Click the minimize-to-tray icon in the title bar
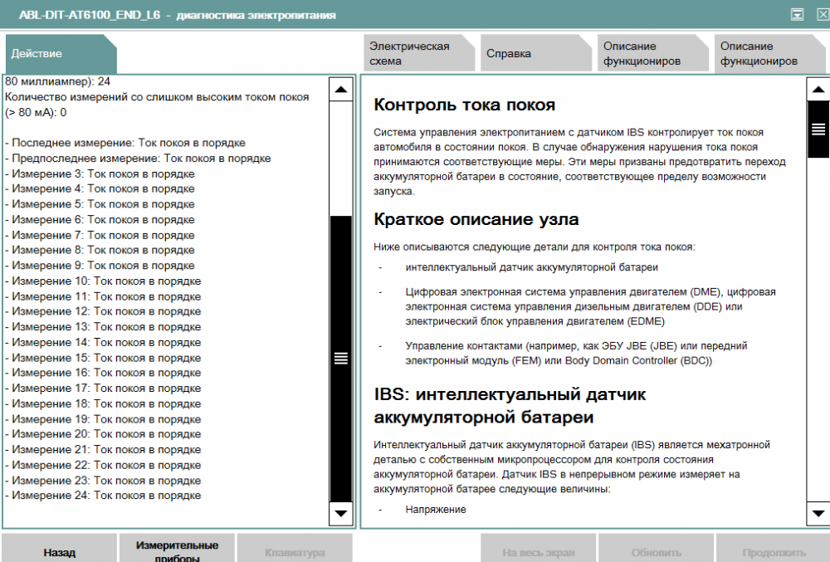830x562 pixels. (797, 15)
